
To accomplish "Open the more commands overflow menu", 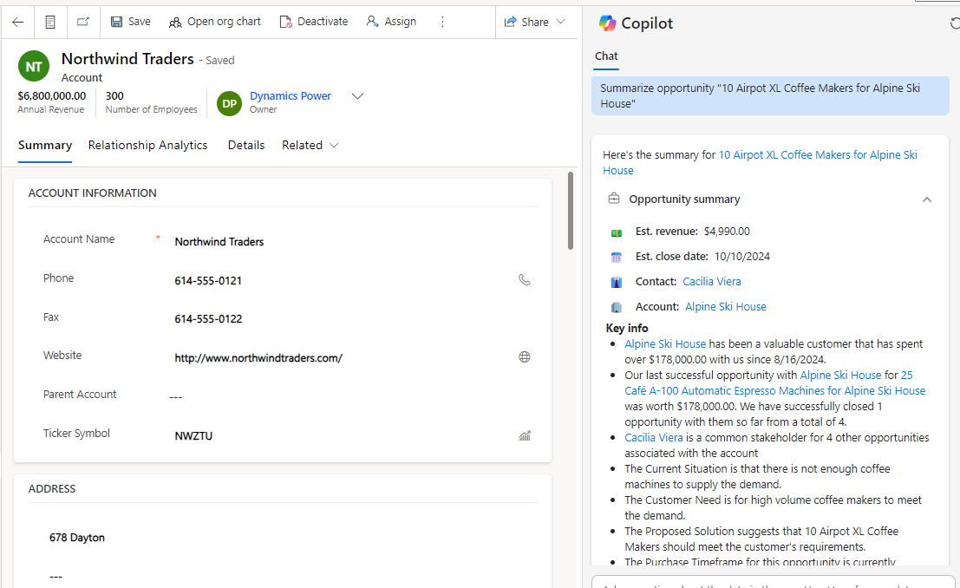I will tap(442, 22).
